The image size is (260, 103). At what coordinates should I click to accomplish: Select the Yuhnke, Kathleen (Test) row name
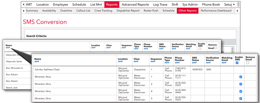[47, 70]
